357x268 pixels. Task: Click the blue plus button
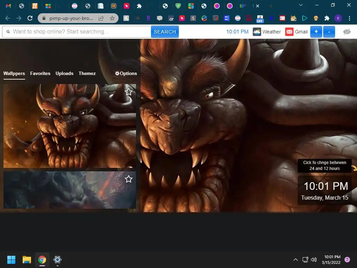316,32
